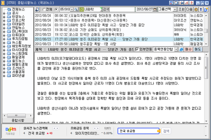Open help with the red question mark

coord(191,3)
